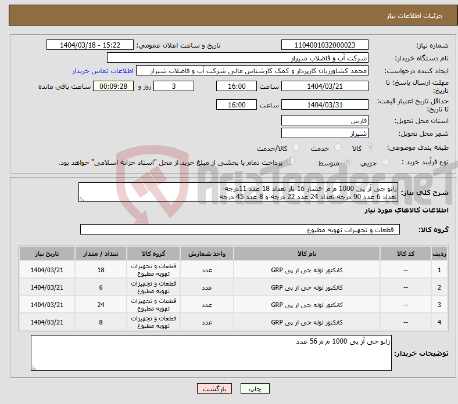
Task: Click the واحد شمارش column header
Action: pos(207,254)
